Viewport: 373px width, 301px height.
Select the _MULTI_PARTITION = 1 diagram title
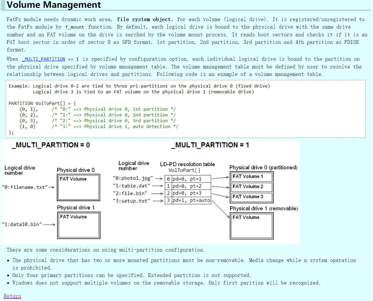tap(210, 145)
